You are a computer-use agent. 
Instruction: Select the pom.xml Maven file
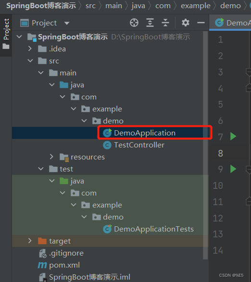(64, 265)
